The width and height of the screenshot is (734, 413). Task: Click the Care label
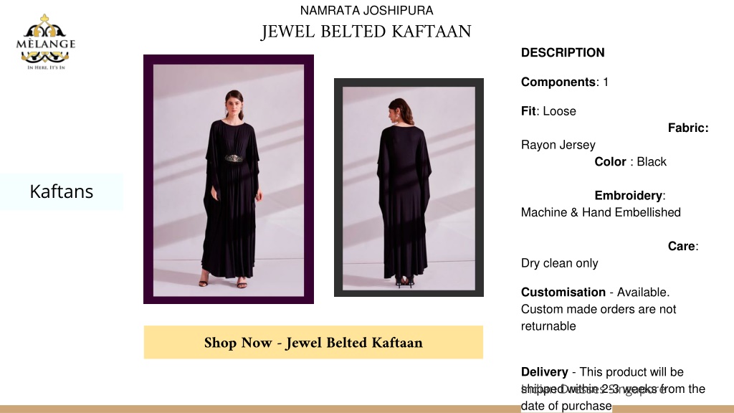pyautogui.click(x=682, y=246)
